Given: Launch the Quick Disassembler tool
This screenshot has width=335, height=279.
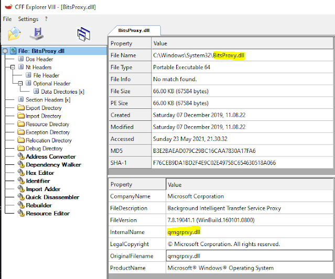Looking at the screenshot, I should coord(52,197).
